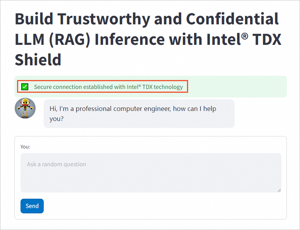The width and height of the screenshot is (300, 230).
Task: Click the green checkmark icon
Action: [x=25, y=87]
